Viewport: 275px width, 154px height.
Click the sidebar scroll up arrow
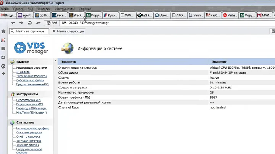[55, 61]
